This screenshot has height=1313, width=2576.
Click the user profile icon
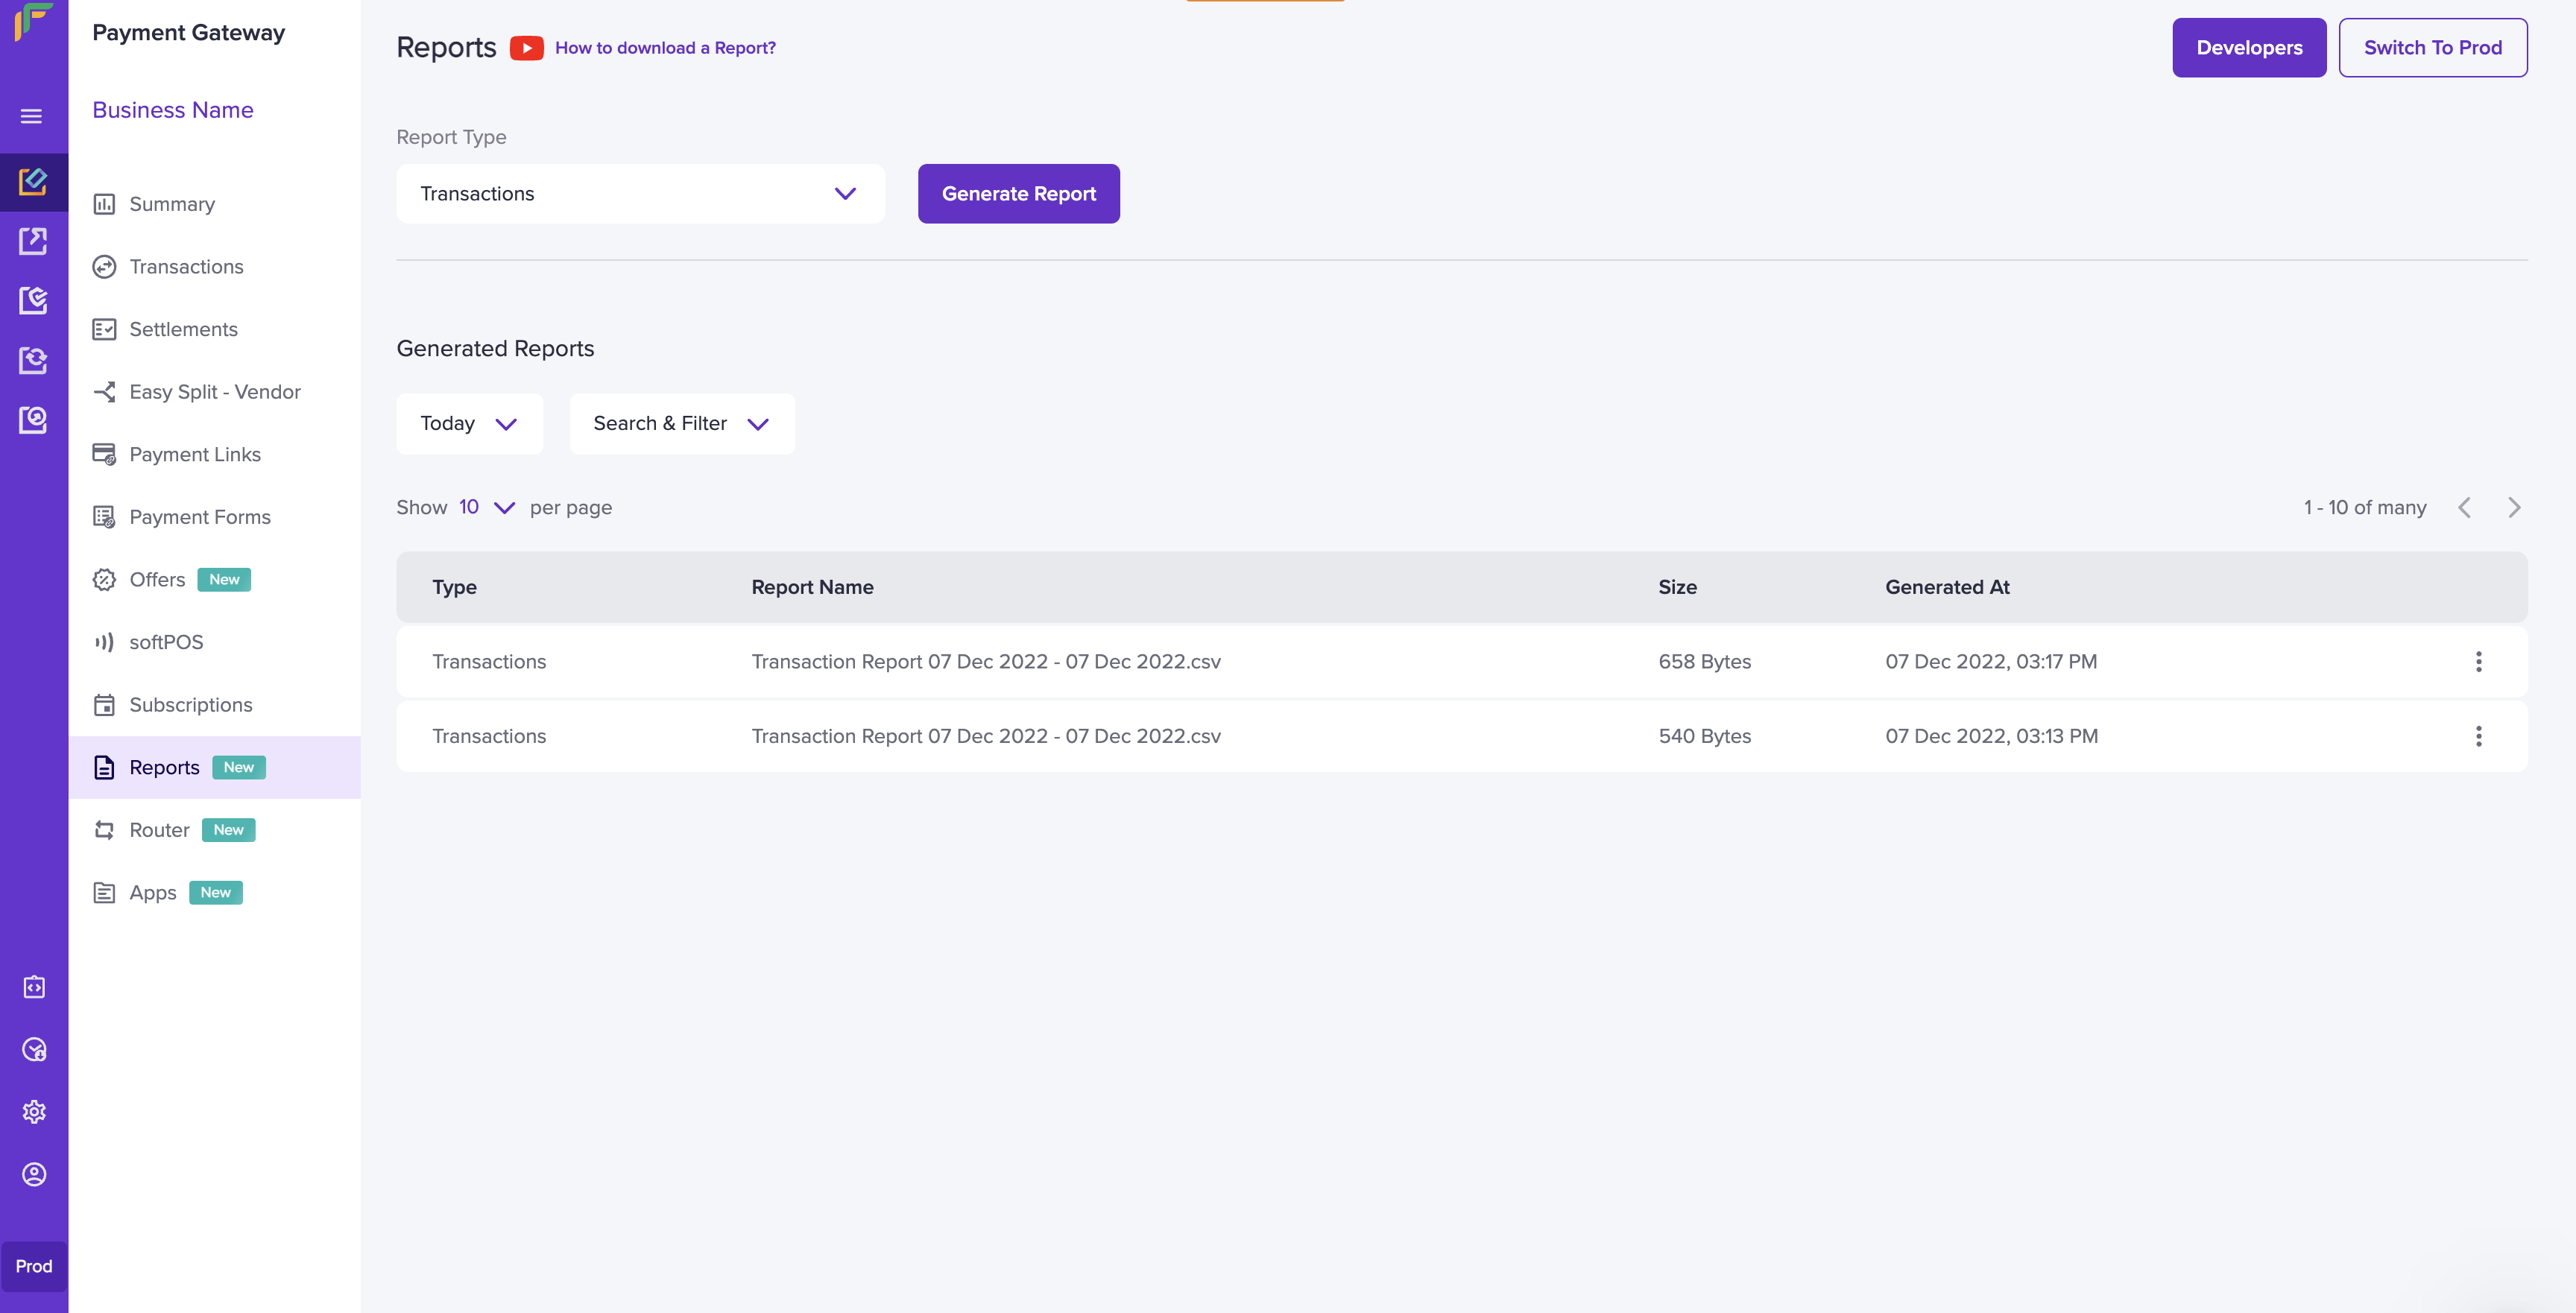(34, 1173)
